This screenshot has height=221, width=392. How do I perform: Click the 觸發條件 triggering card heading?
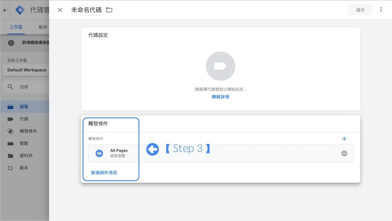tap(98, 124)
